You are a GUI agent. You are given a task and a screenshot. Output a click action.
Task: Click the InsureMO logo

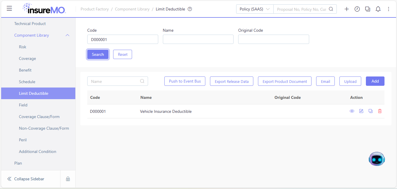(44, 9)
